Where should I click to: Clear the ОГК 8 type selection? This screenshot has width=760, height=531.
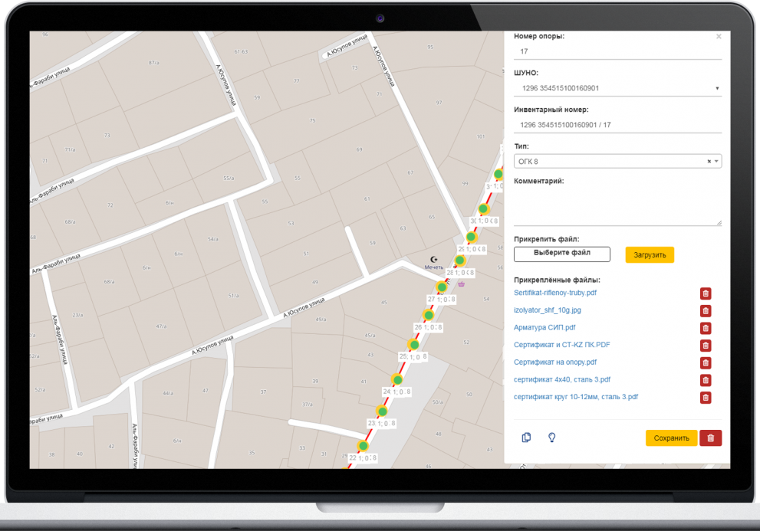(x=709, y=162)
